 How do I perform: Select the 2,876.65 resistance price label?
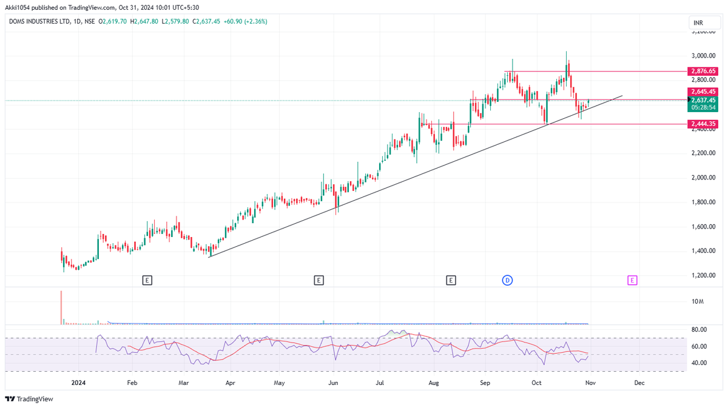pyautogui.click(x=703, y=71)
